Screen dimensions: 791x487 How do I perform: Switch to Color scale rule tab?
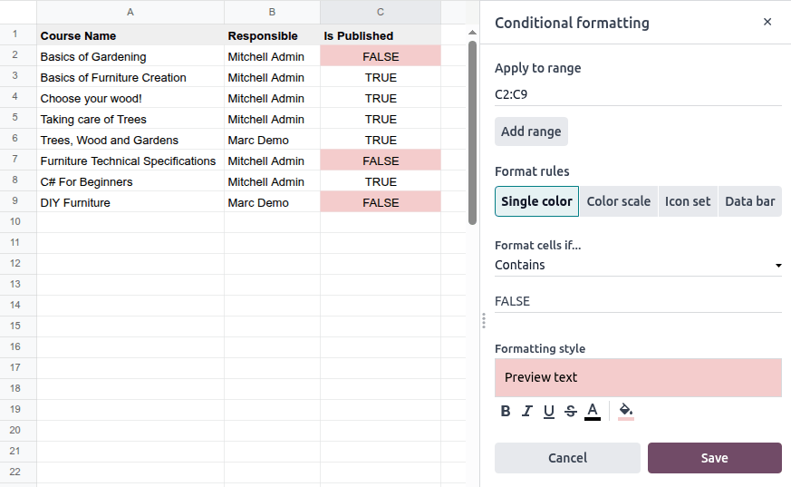click(x=618, y=201)
